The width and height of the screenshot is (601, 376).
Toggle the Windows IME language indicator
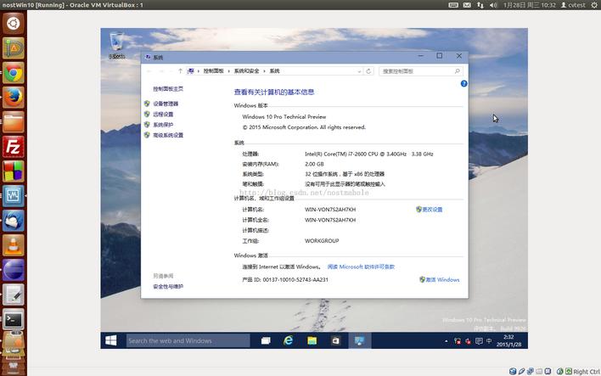(x=489, y=340)
